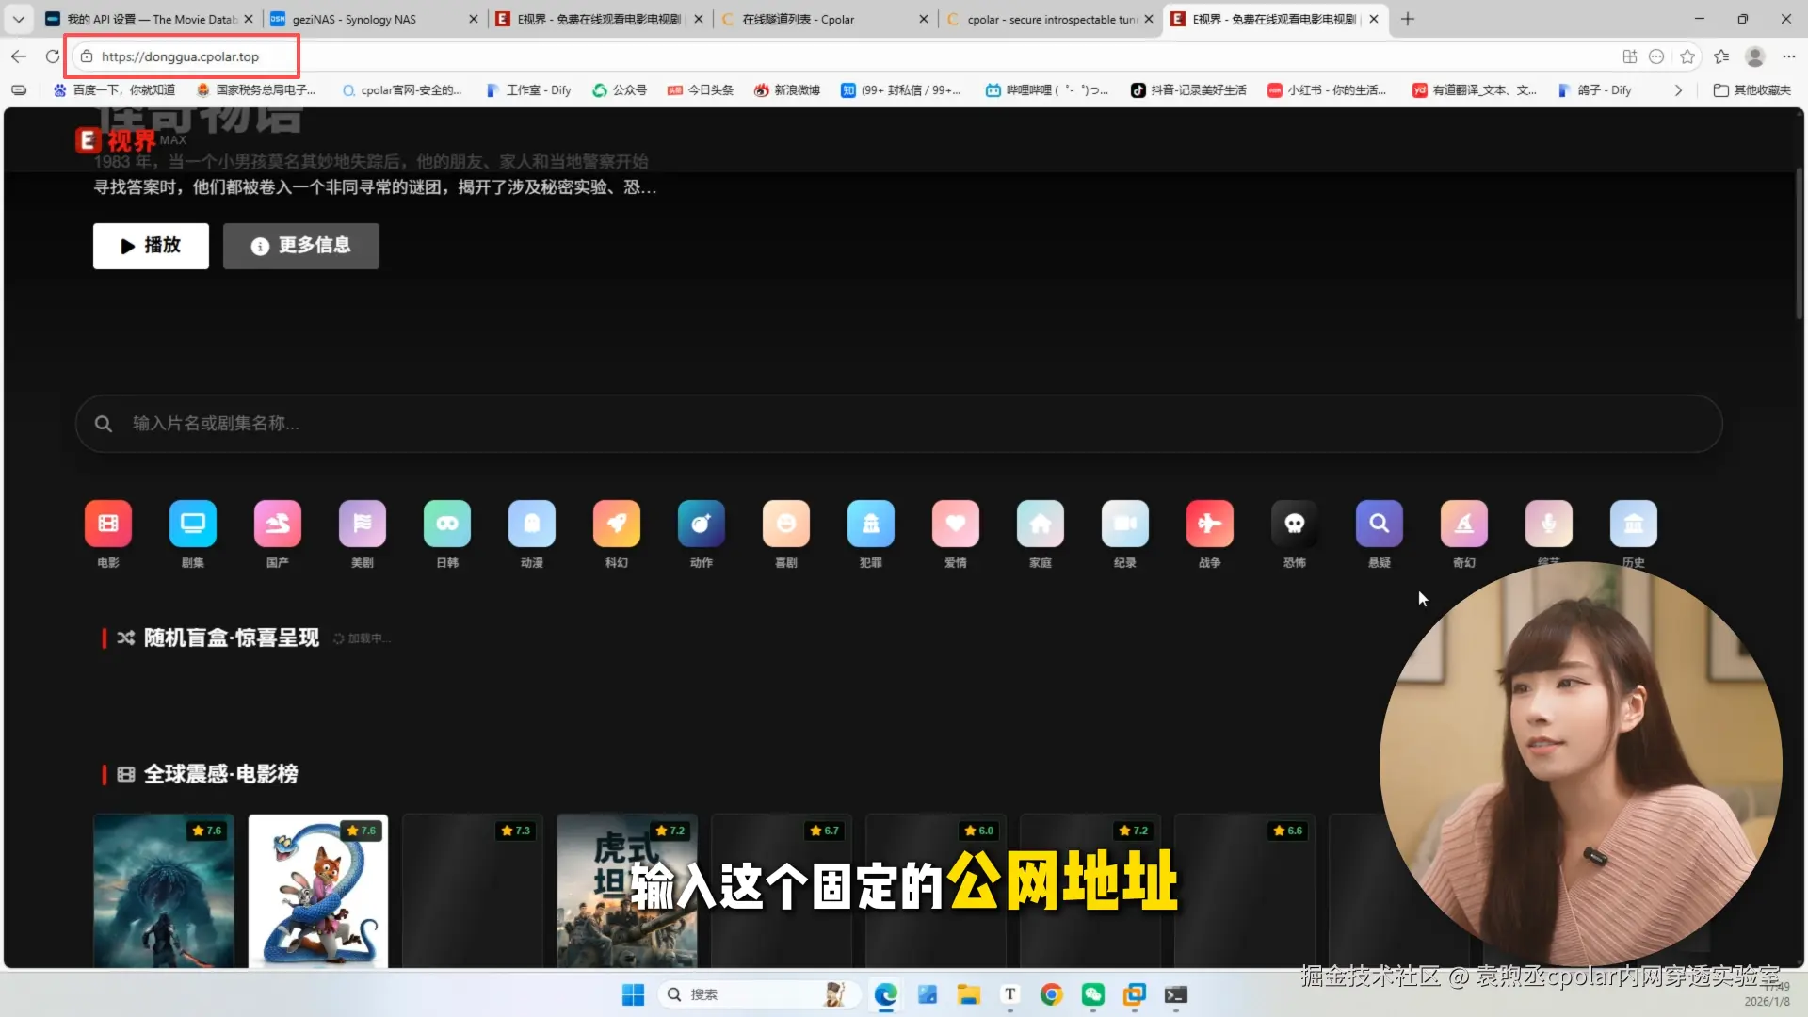Open the 动漫 anime category icon
Viewport: 1808px width, 1017px height.
click(x=532, y=524)
